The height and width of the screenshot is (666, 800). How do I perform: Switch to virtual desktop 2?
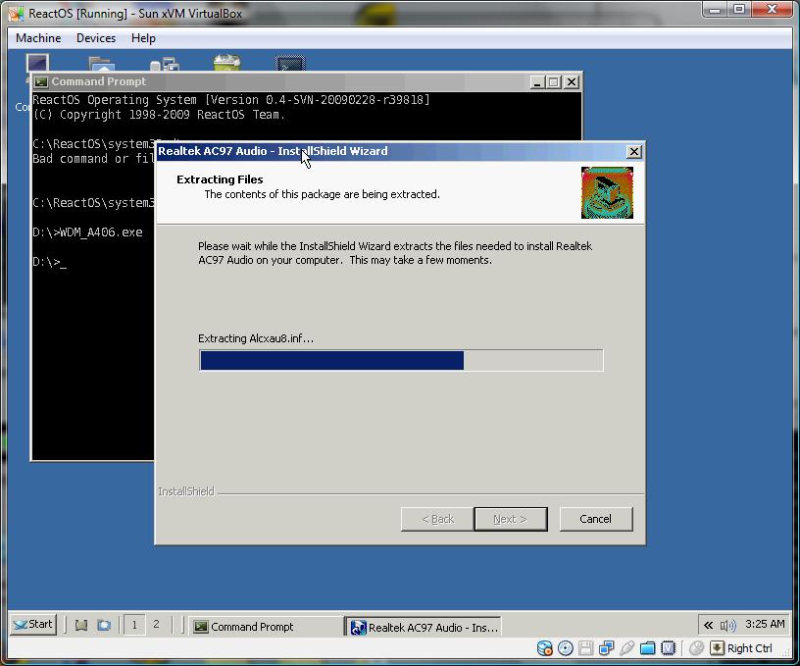coord(156,625)
